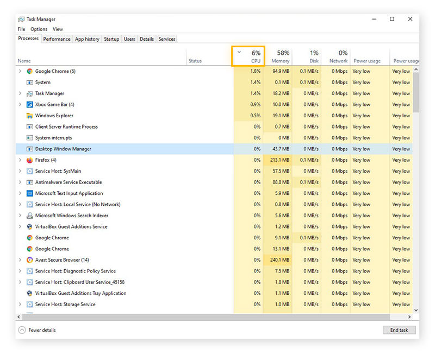Click the Microsoft Text Input Application icon
The width and height of the screenshot is (435, 355).
click(30, 193)
